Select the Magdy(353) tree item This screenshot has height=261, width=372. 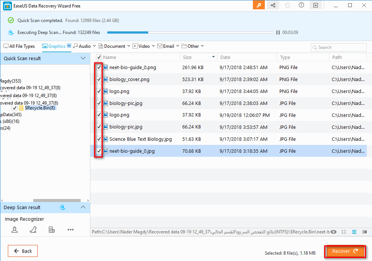click(10, 81)
